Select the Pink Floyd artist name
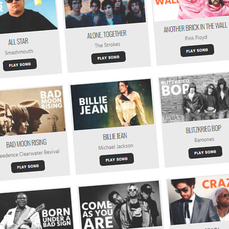 196,38
